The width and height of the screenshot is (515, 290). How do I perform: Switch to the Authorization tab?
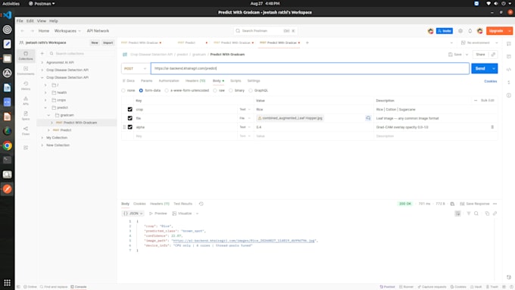[169, 81]
